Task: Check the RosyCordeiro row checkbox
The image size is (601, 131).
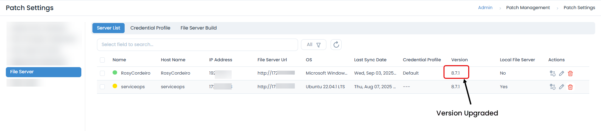Action: (x=102, y=73)
